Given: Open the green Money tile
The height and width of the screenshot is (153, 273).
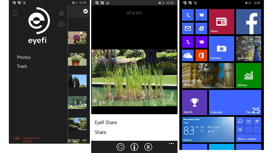Looking at the screenshot, I should [249, 75].
